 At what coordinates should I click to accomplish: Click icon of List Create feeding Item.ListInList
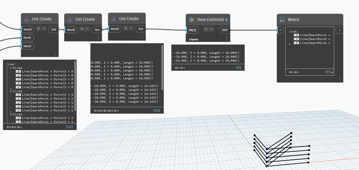[x=114, y=19]
